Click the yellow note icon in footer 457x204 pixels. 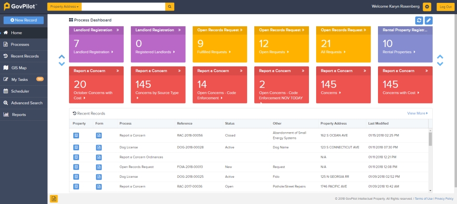[54, 198]
